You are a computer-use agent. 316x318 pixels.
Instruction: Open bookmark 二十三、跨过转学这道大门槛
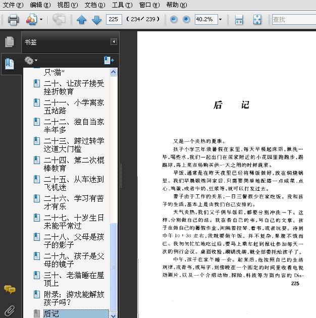click(74, 145)
